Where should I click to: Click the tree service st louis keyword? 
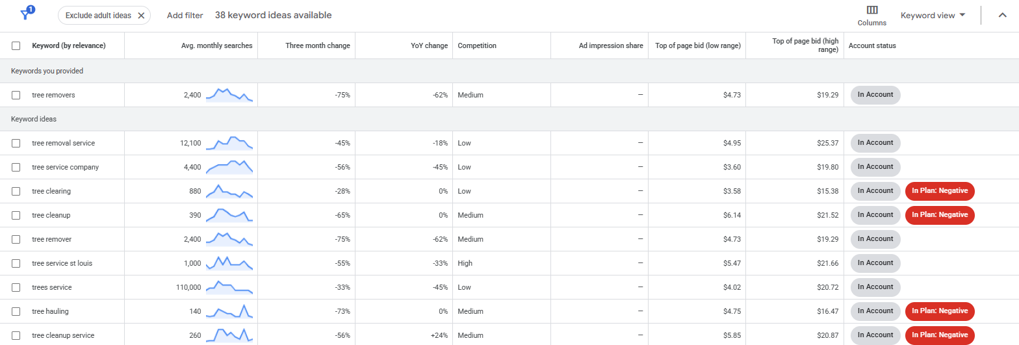pyautogui.click(x=62, y=263)
